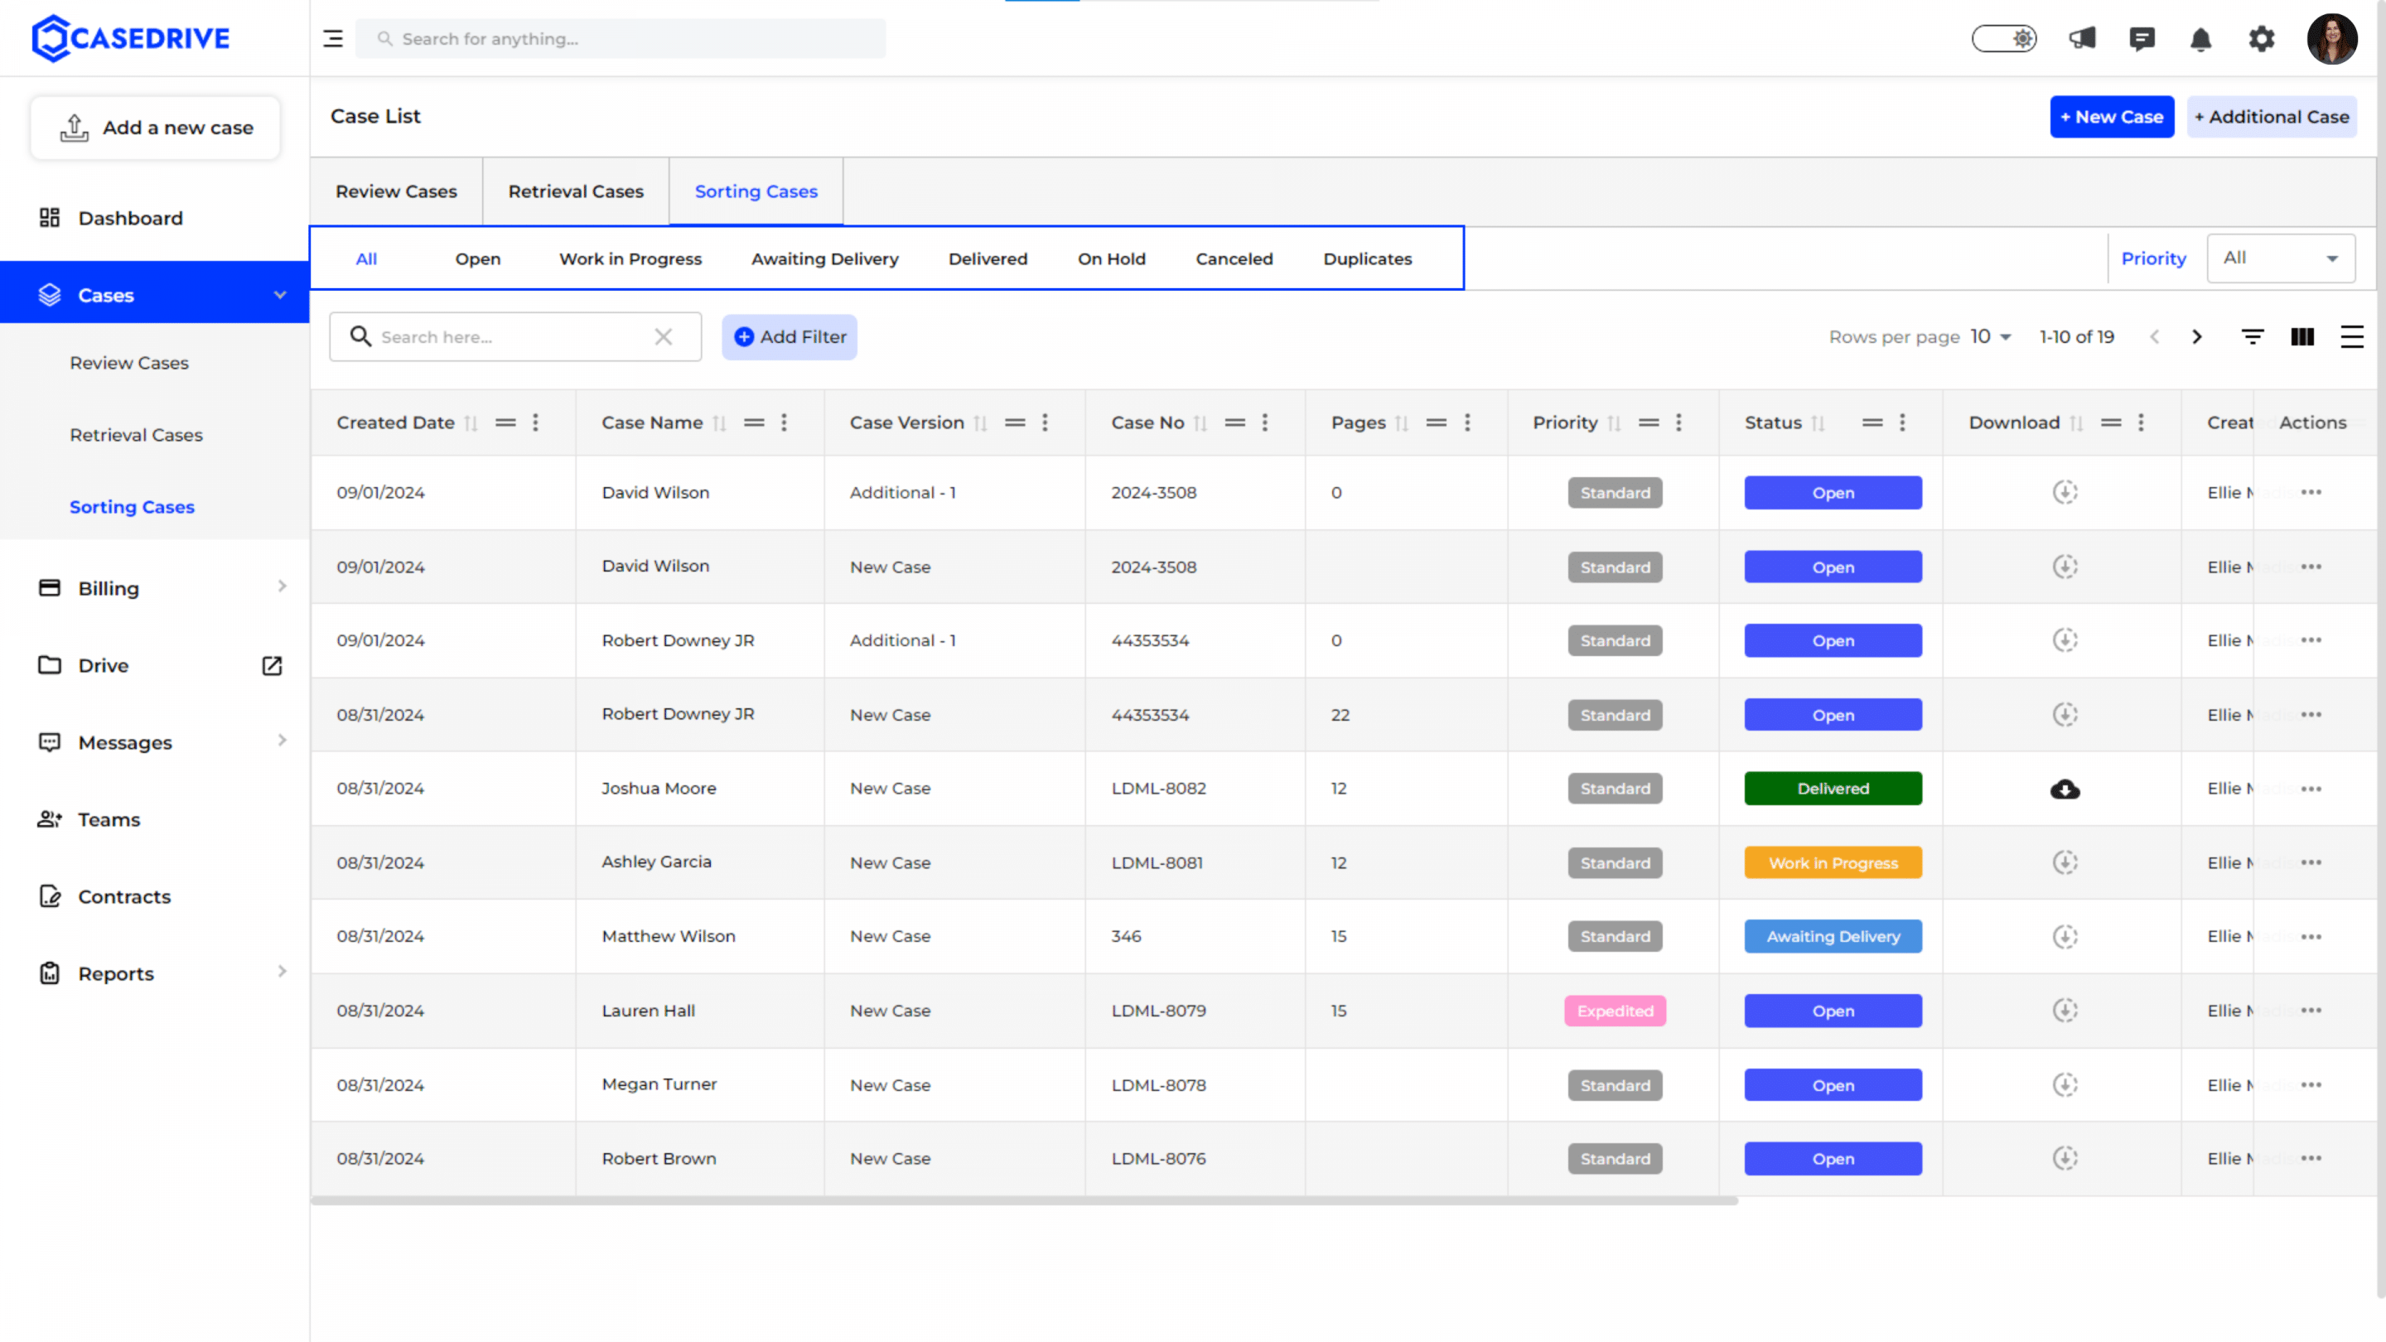Go to next page of cases

pyautogui.click(x=2196, y=337)
